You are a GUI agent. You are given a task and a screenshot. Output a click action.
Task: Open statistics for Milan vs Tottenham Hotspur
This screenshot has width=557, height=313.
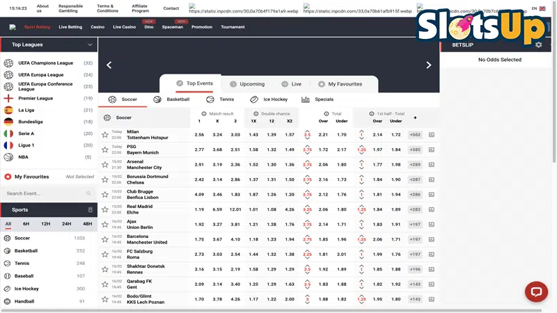coord(432,135)
